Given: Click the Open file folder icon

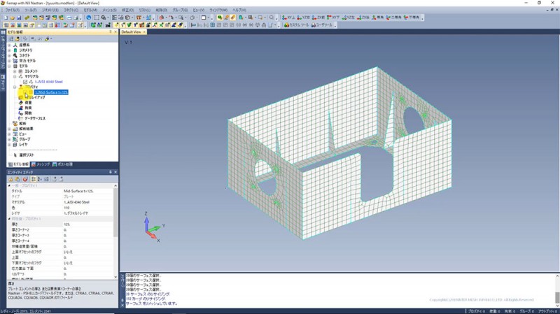Looking at the screenshot, I should [x=12, y=17].
